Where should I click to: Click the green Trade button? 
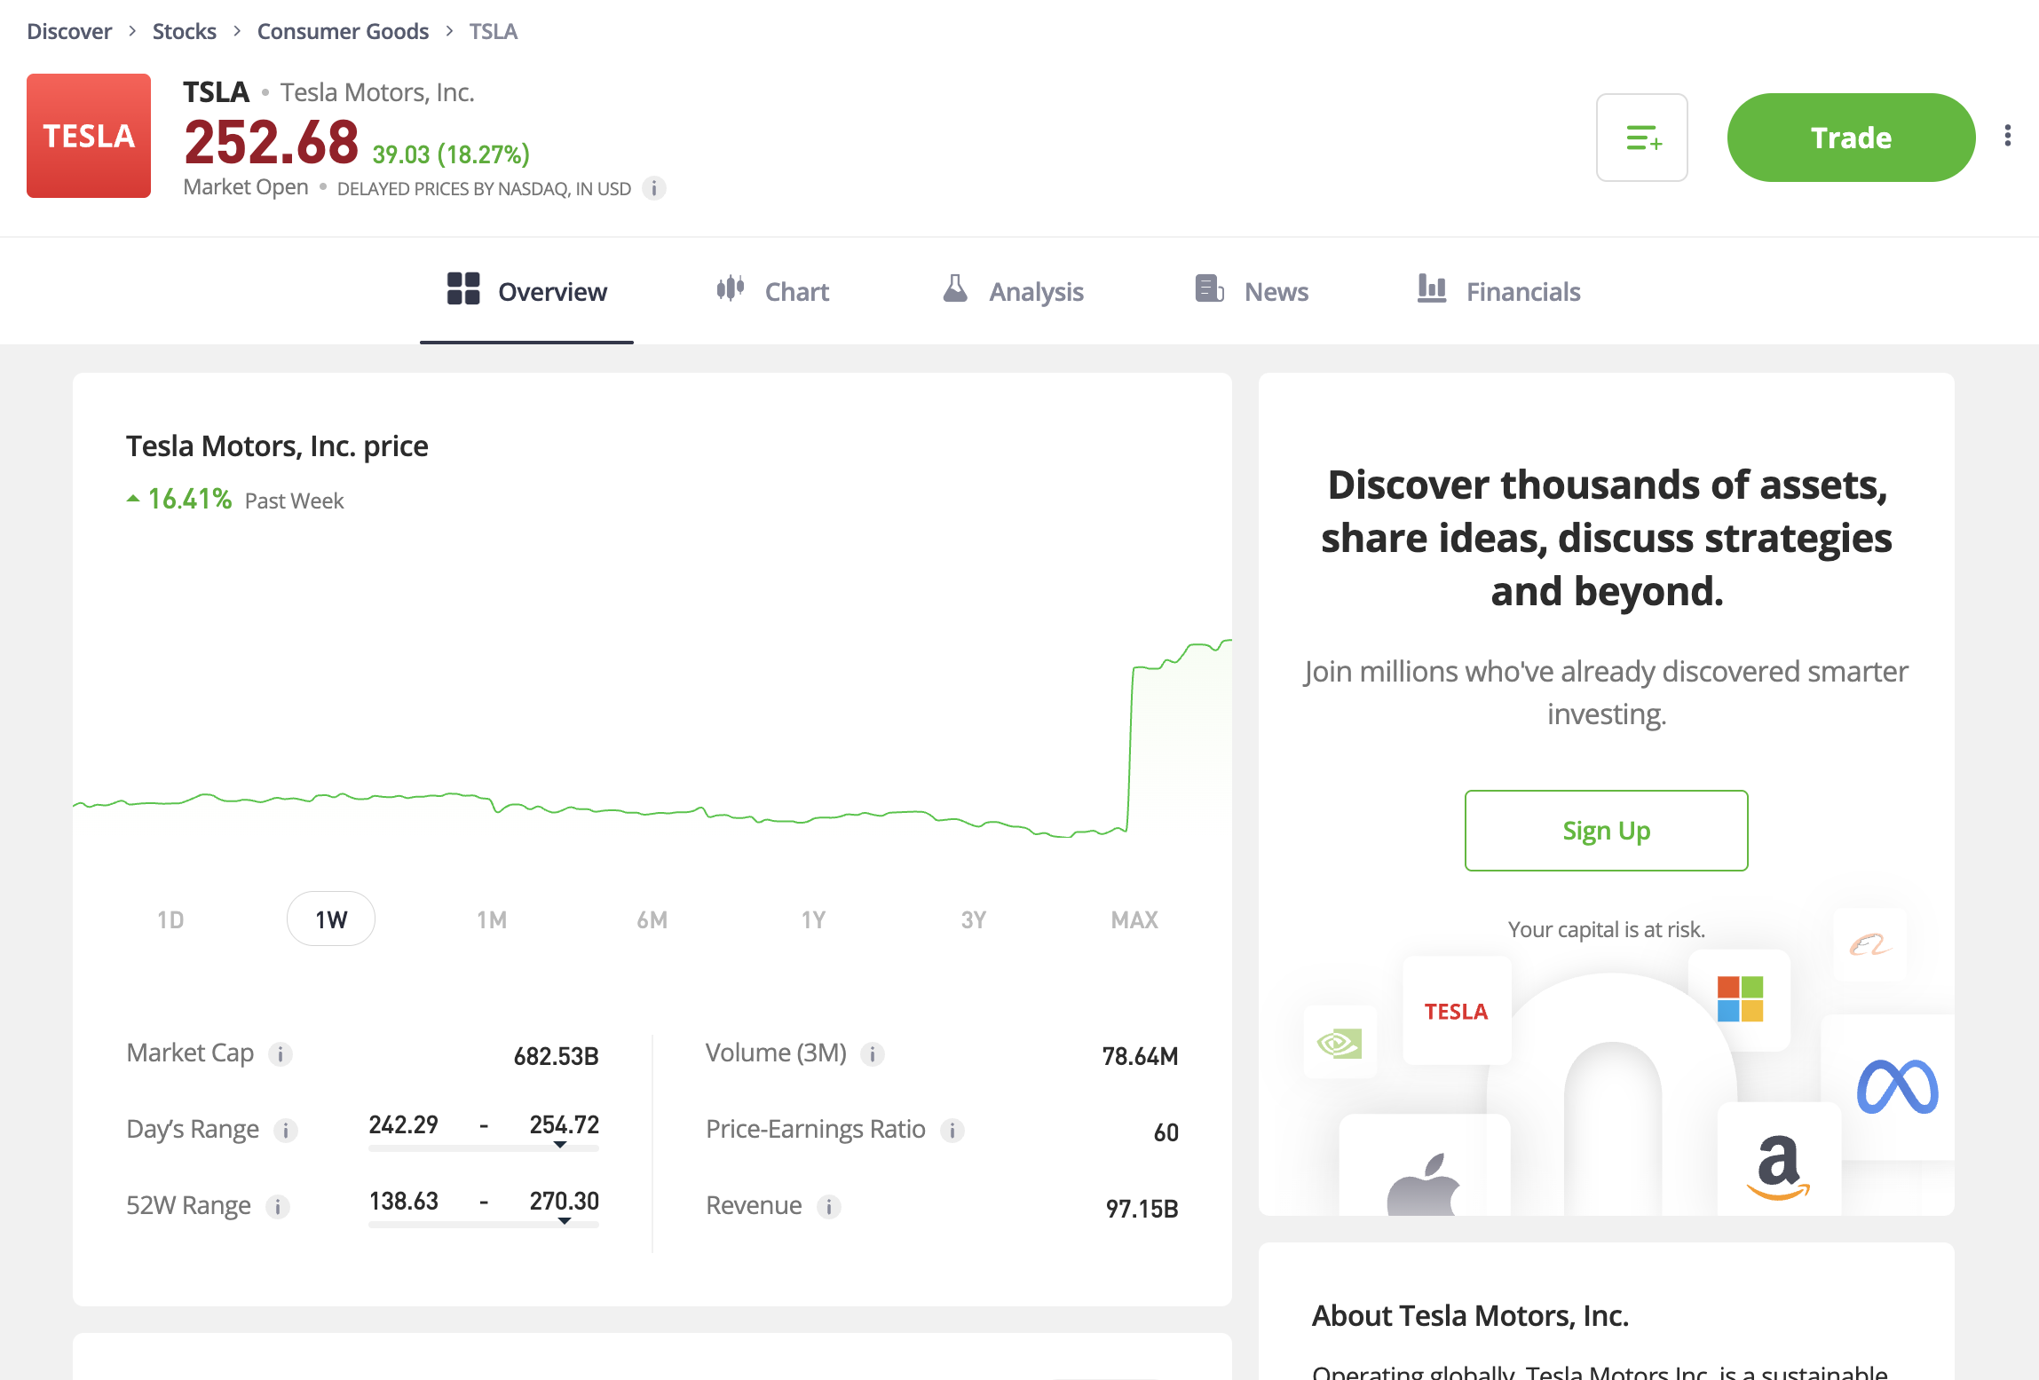coord(1851,138)
